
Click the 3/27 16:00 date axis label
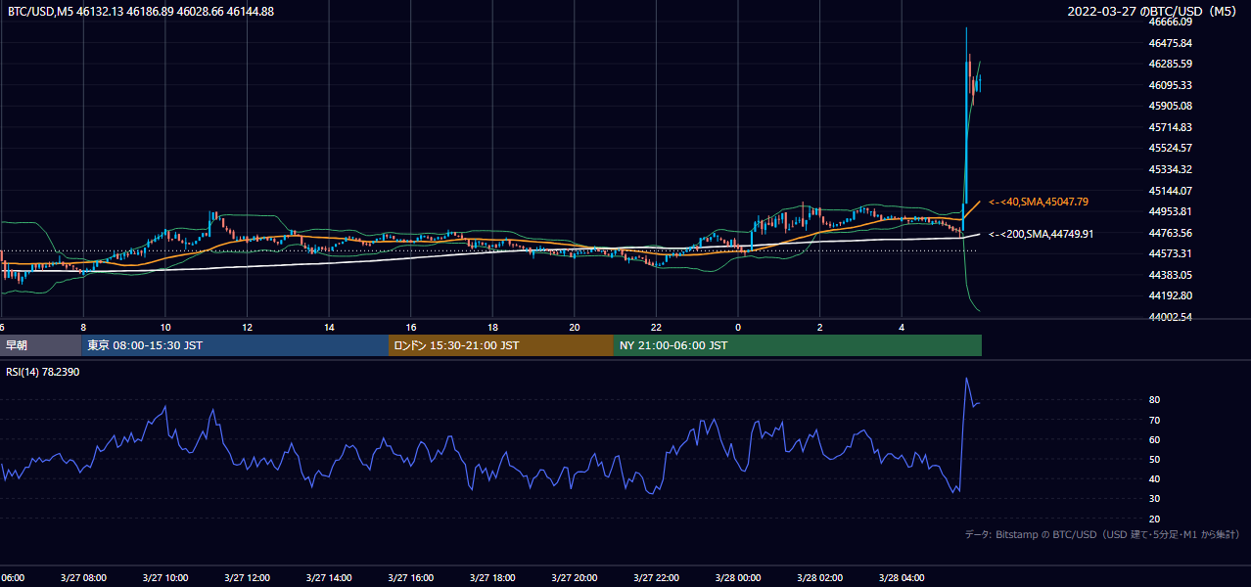410,578
